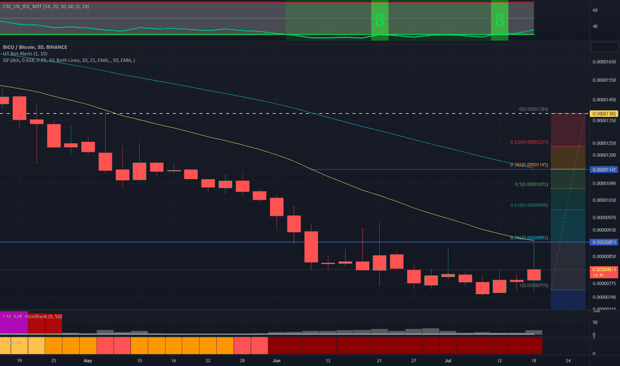Image resolution: width=620 pixels, height=366 pixels.
Task: Click Fibonacci level 0.618(0.00000998) label
Action: pyautogui.click(x=529, y=205)
